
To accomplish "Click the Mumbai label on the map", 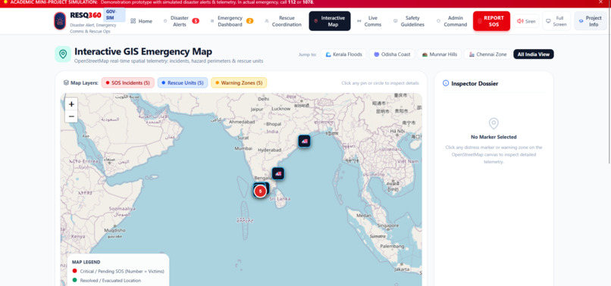I will click(243, 148).
